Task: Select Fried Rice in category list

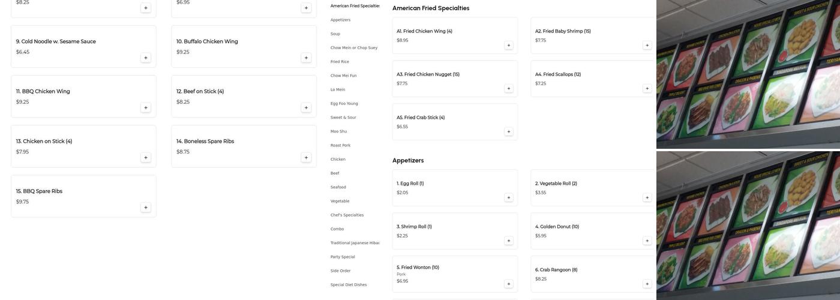Action: (x=340, y=62)
